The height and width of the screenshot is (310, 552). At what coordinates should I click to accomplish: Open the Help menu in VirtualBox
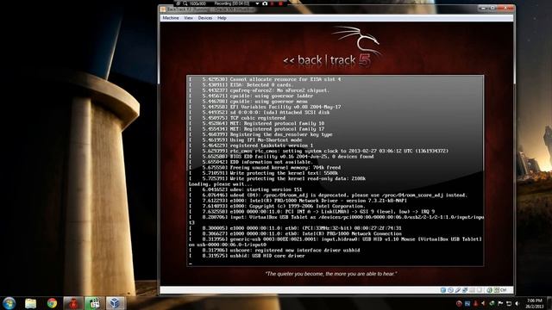point(222,18)
